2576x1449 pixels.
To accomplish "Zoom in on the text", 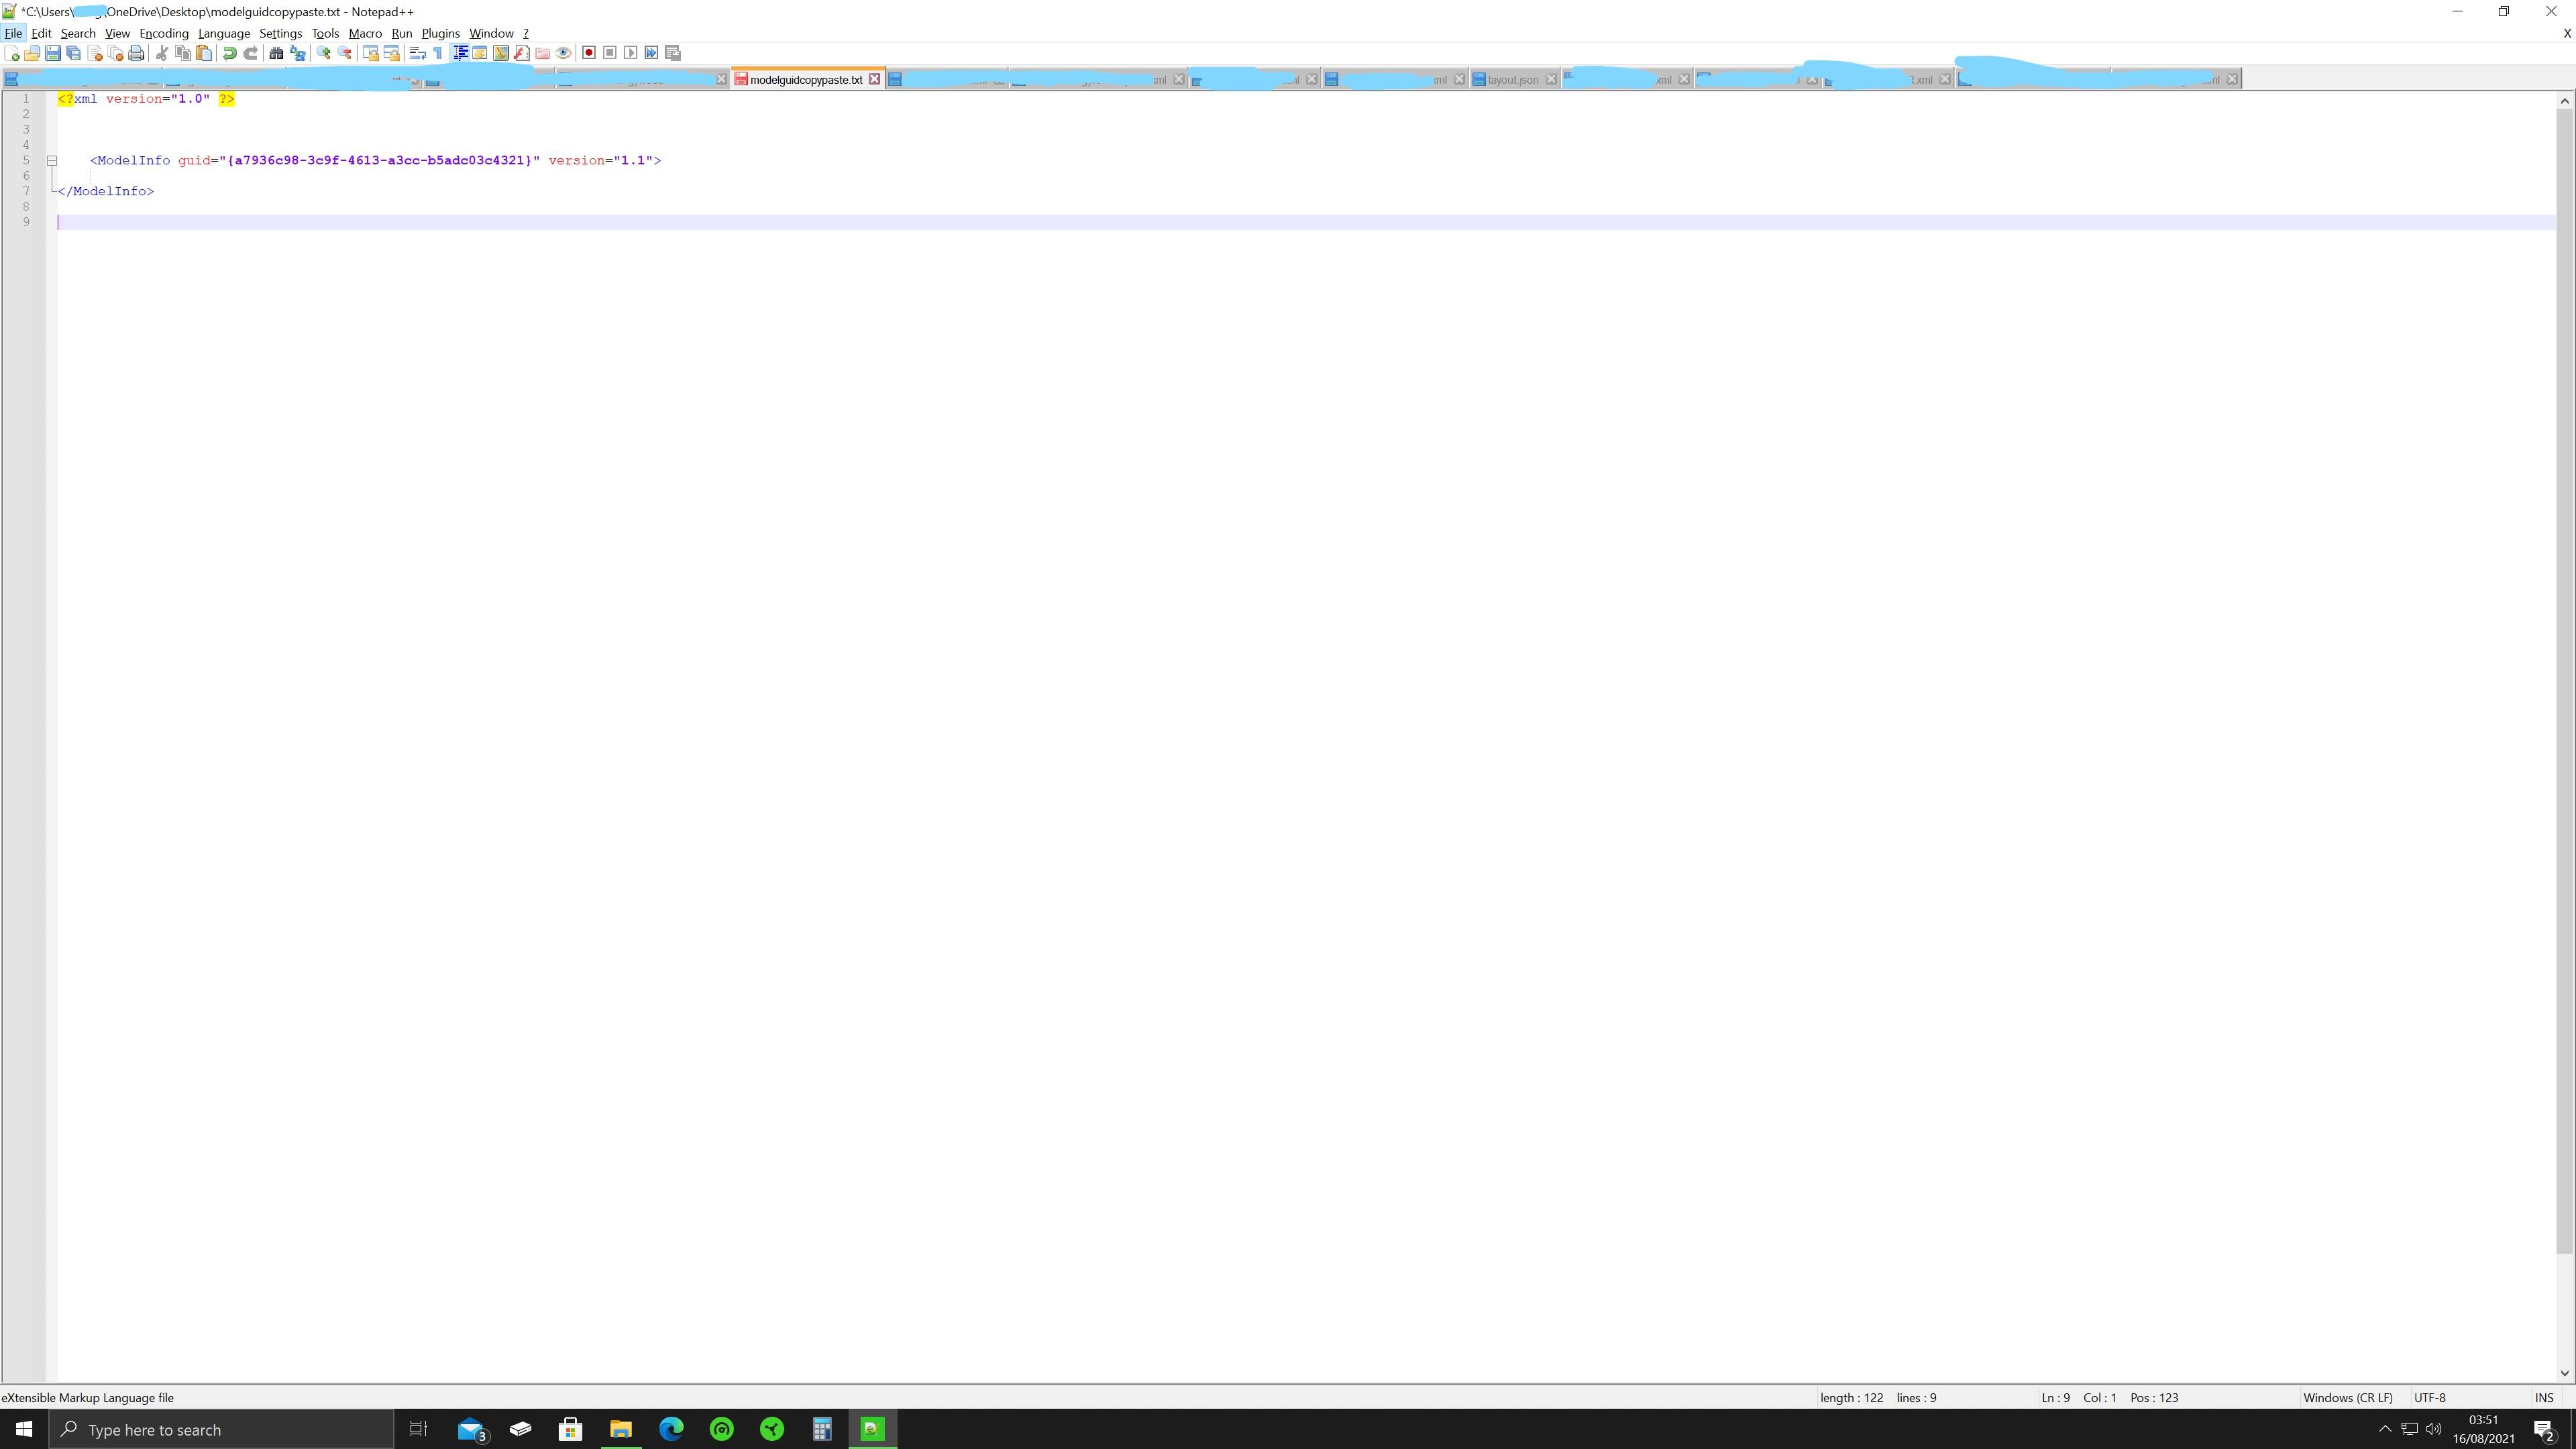I will pyautogui.click(x=324, y=53).
